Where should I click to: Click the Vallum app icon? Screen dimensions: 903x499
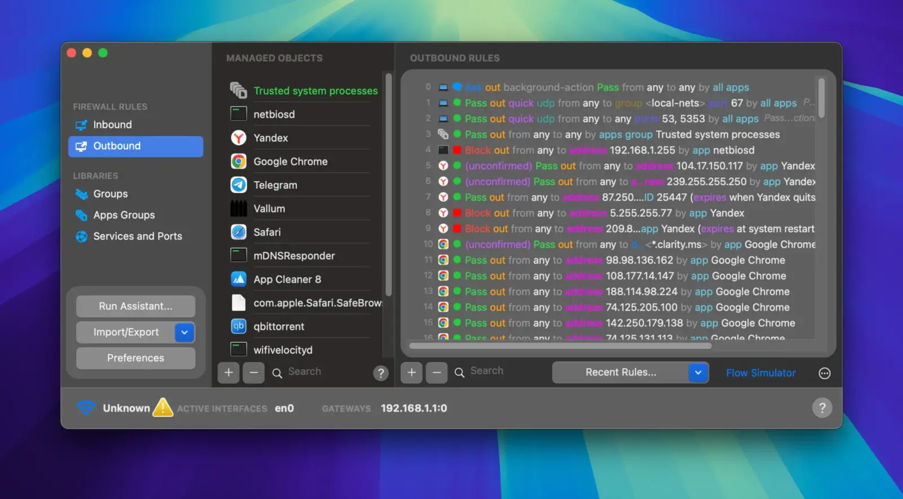coord(239,209)
